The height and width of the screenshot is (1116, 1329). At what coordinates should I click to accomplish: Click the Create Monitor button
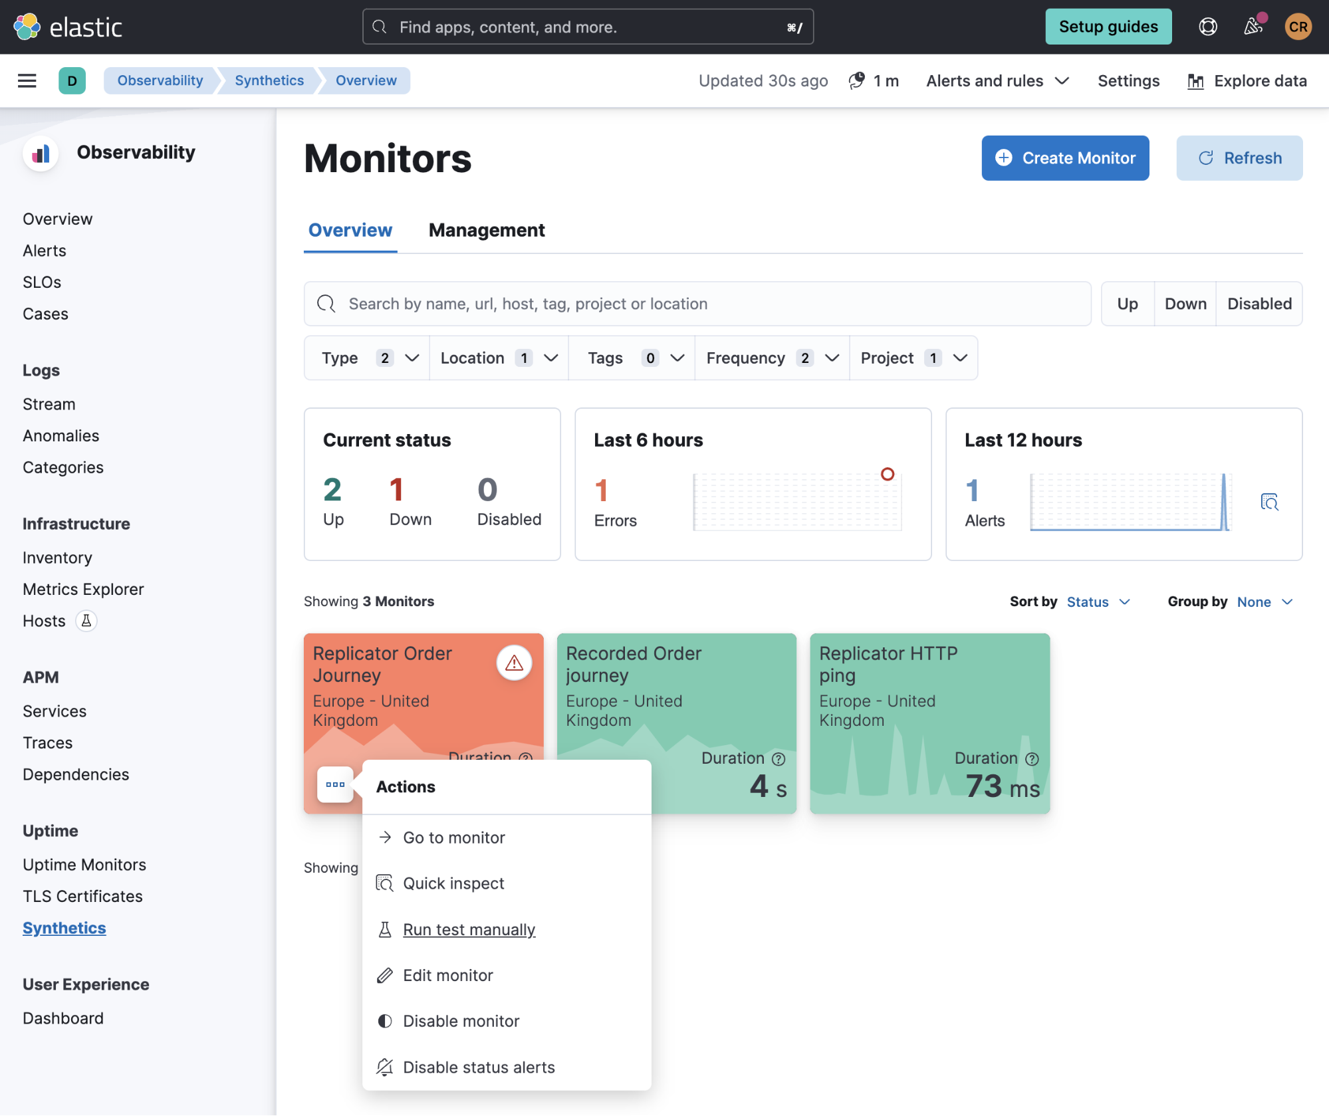tap(1064, 158)
